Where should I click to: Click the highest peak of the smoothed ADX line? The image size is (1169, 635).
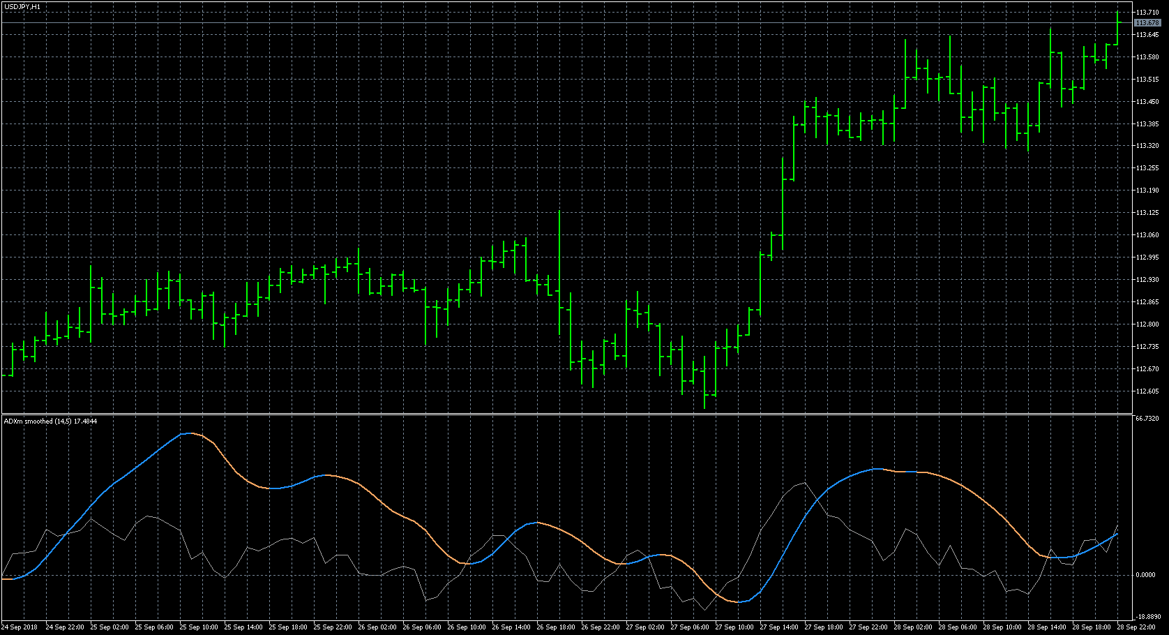coord(188,433)
